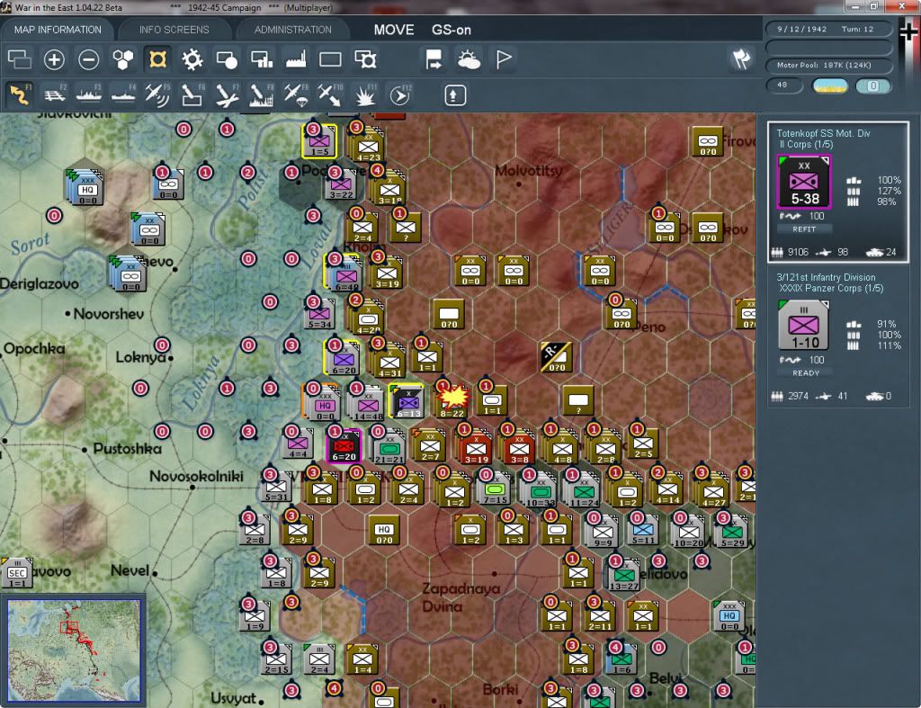
Task: Click the Totenkopf SS Mot. Div title
Action: pyautogui.click(x=823, y=133)
